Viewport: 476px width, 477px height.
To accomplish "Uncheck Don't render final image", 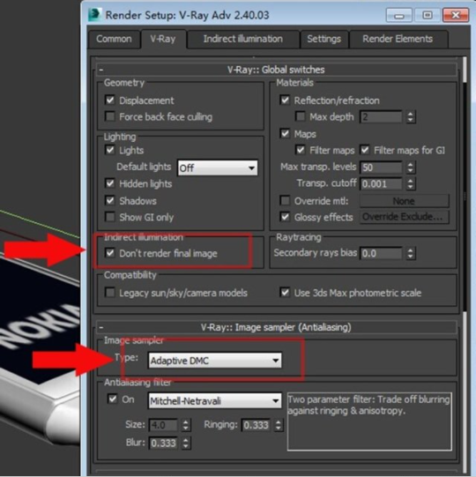I will tap(110, 253).
